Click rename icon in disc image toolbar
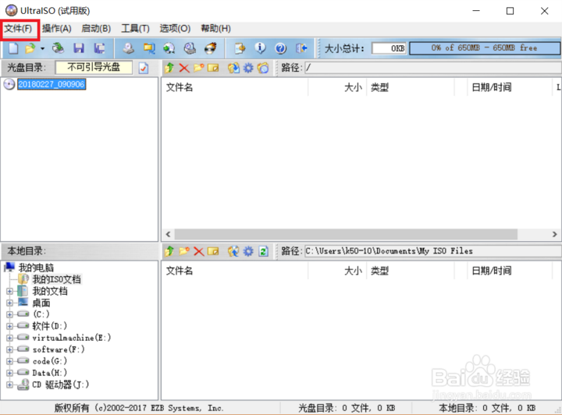This screenshot has width=562, height=415. 213,68
